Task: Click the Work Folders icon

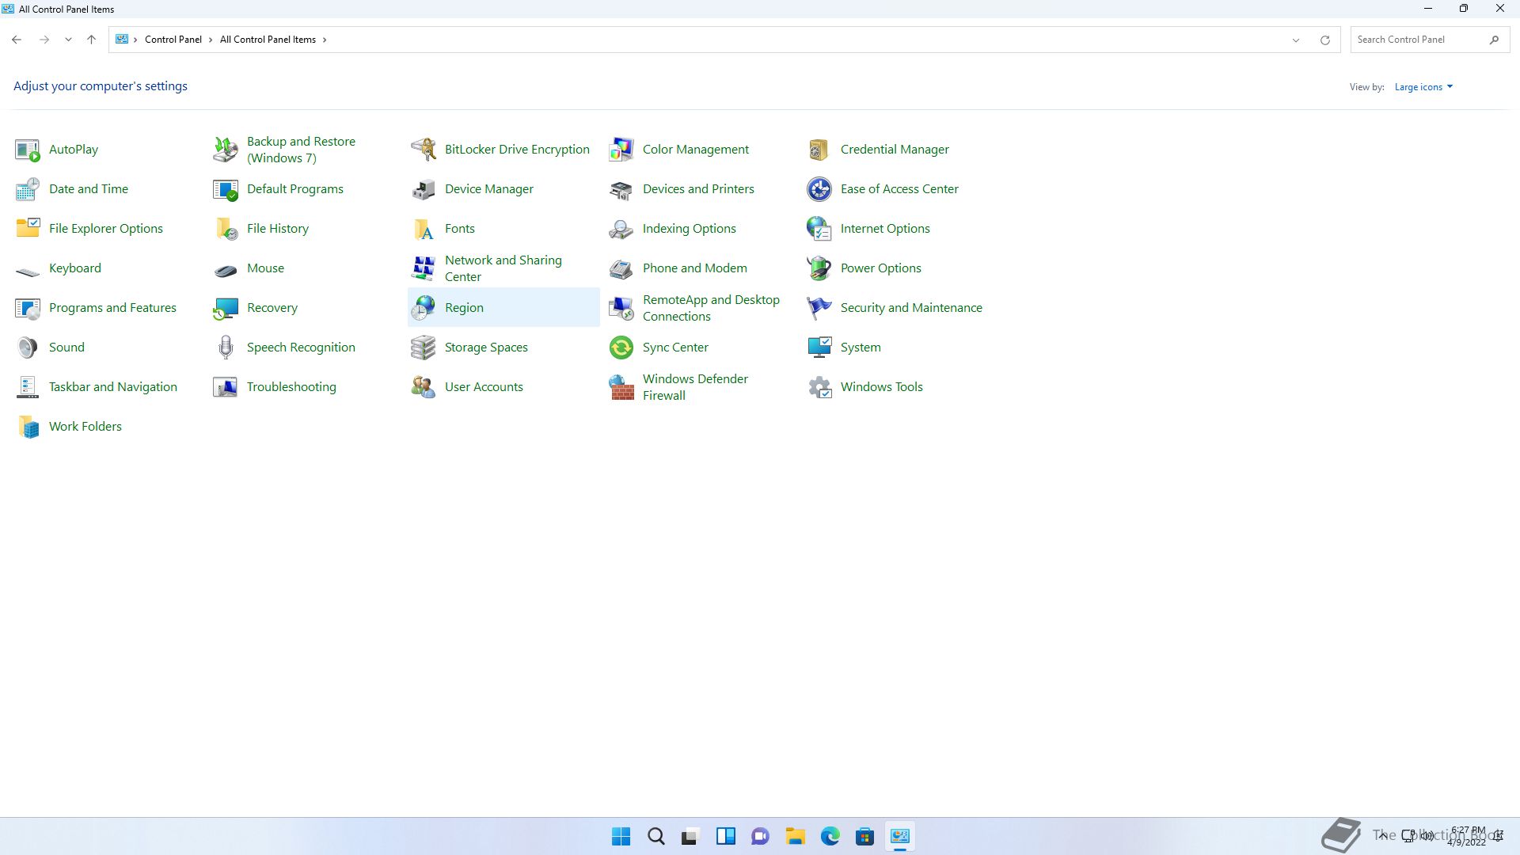Action: [x=28, y=427]
